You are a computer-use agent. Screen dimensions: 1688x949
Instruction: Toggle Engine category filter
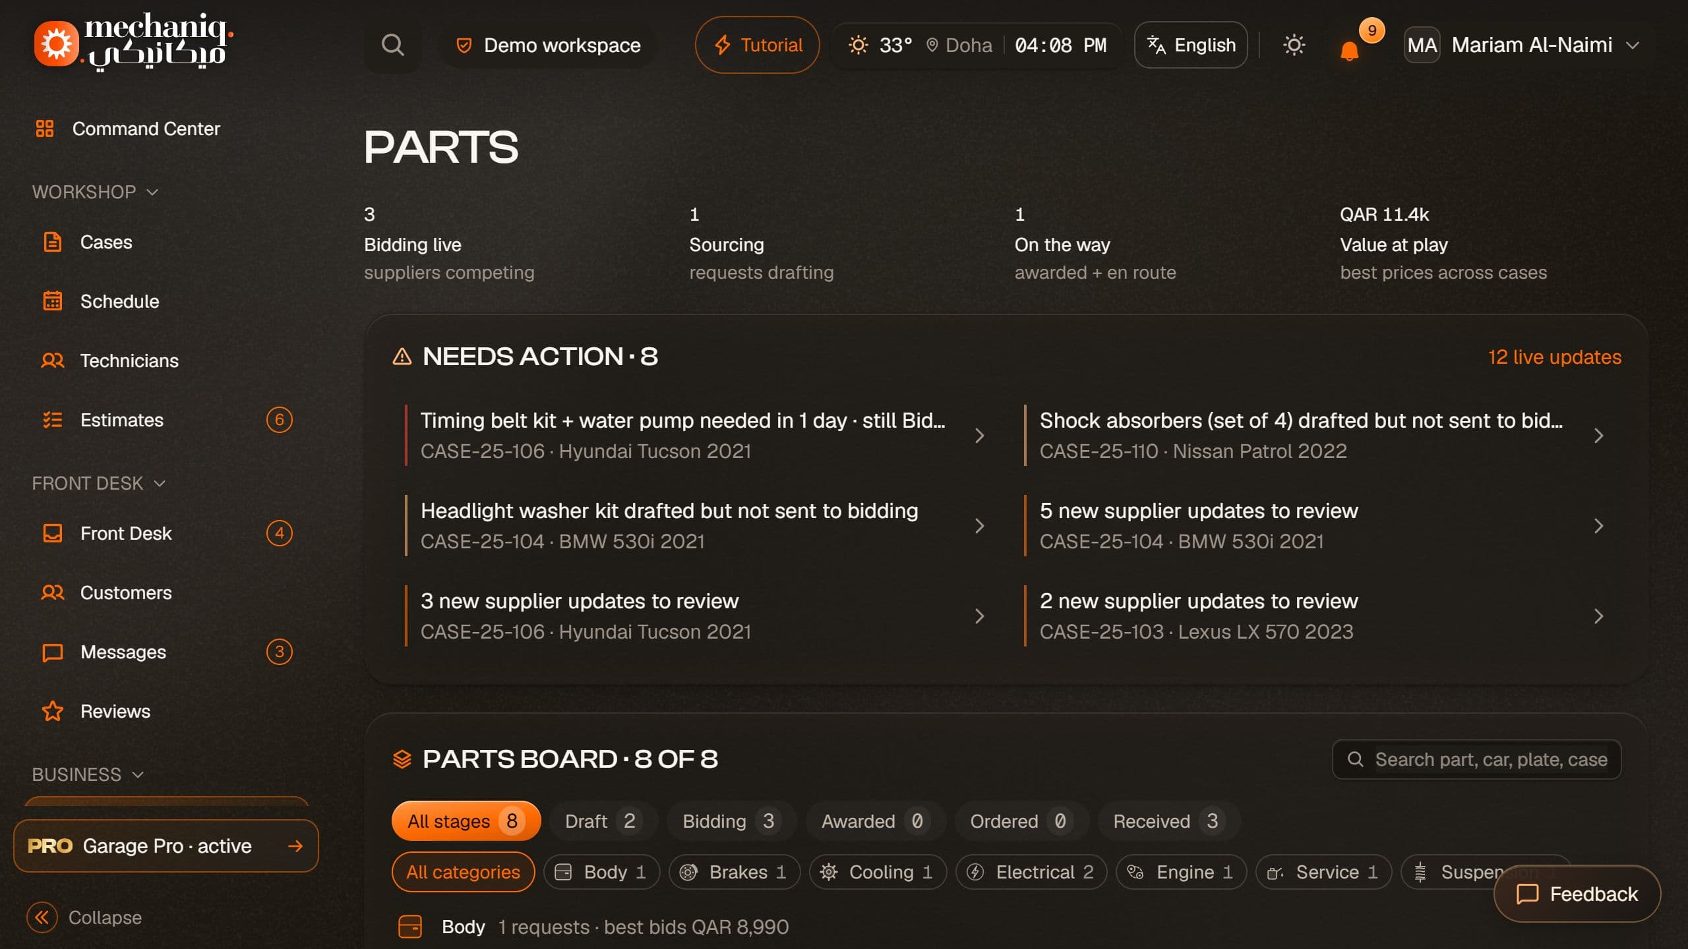click(x=1181, y=872)
